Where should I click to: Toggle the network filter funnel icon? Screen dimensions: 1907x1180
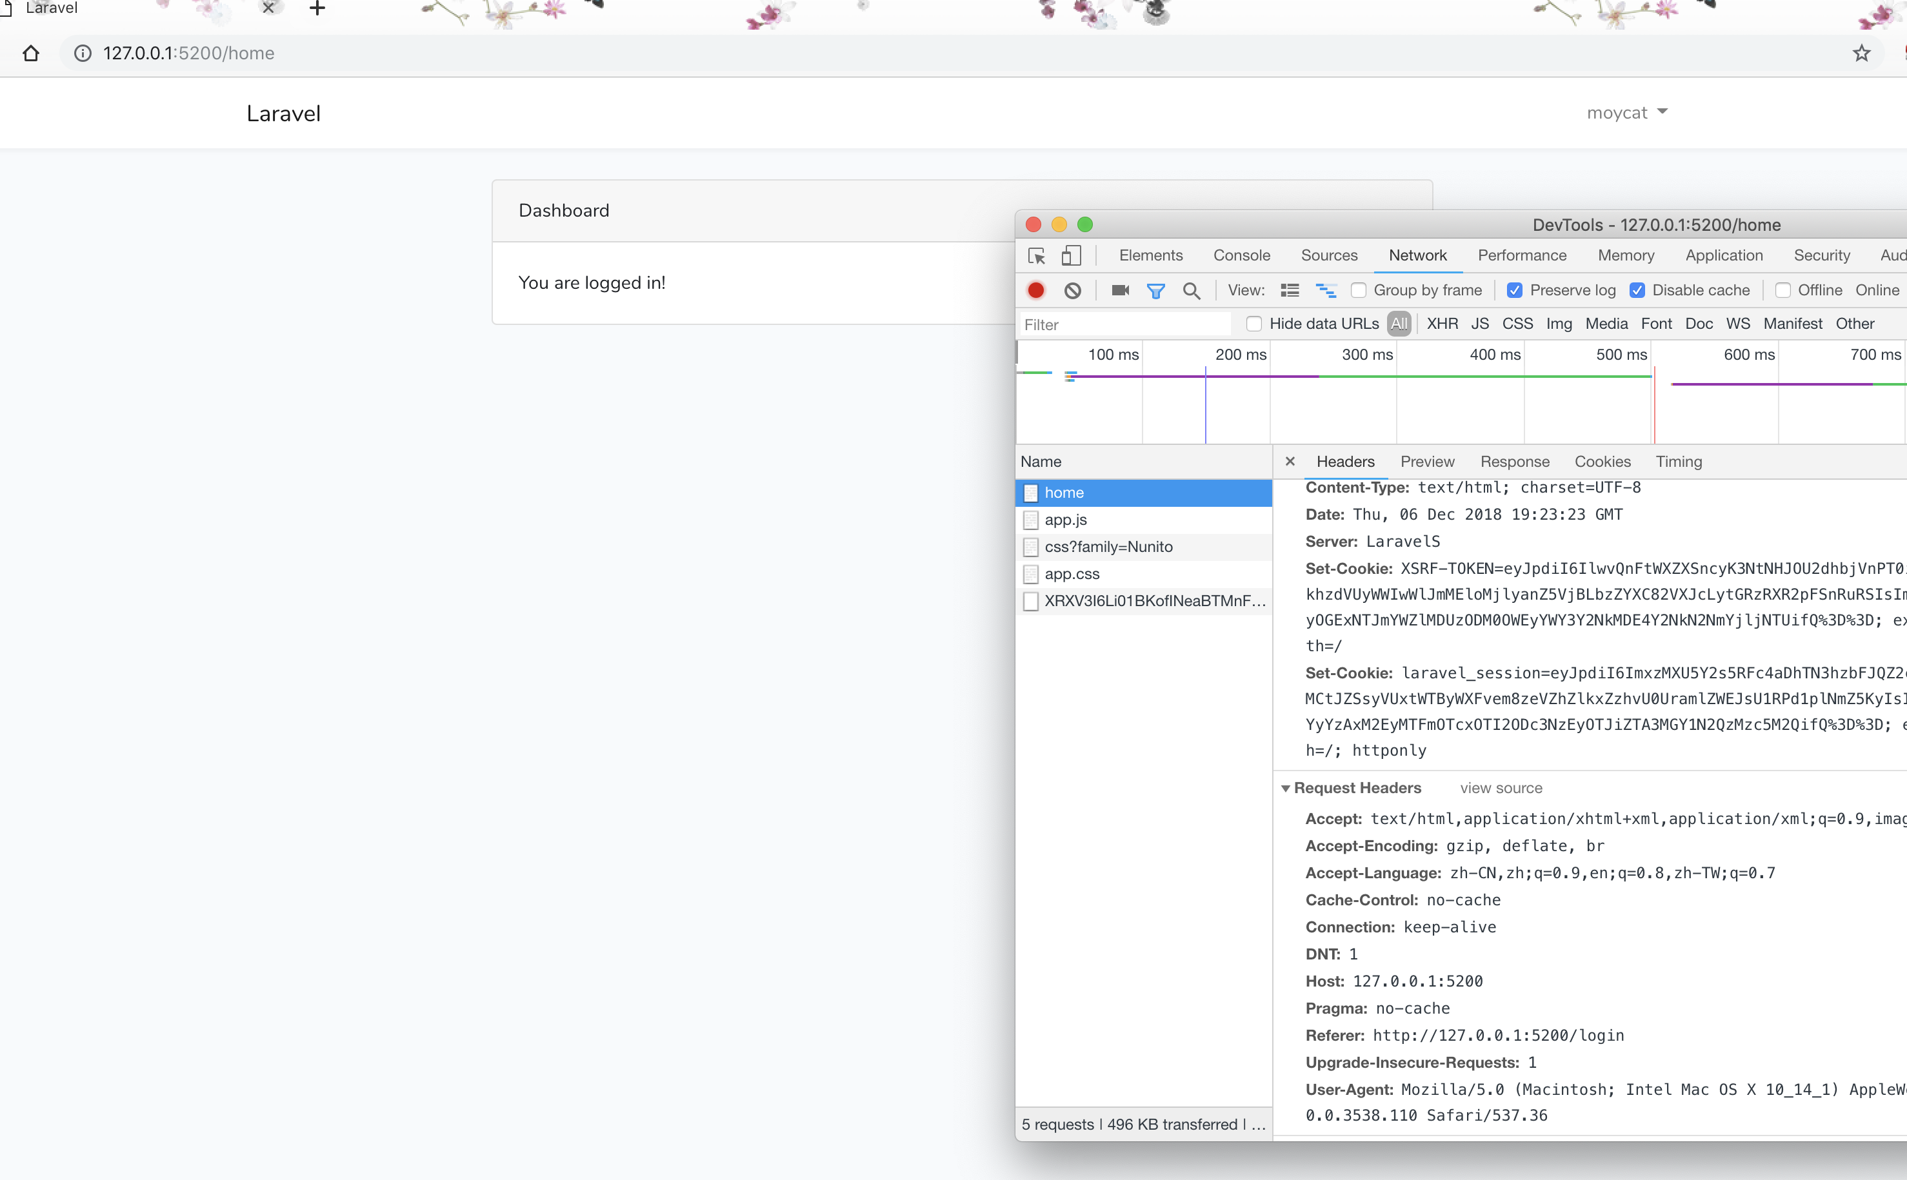[x=1155, y=291]
